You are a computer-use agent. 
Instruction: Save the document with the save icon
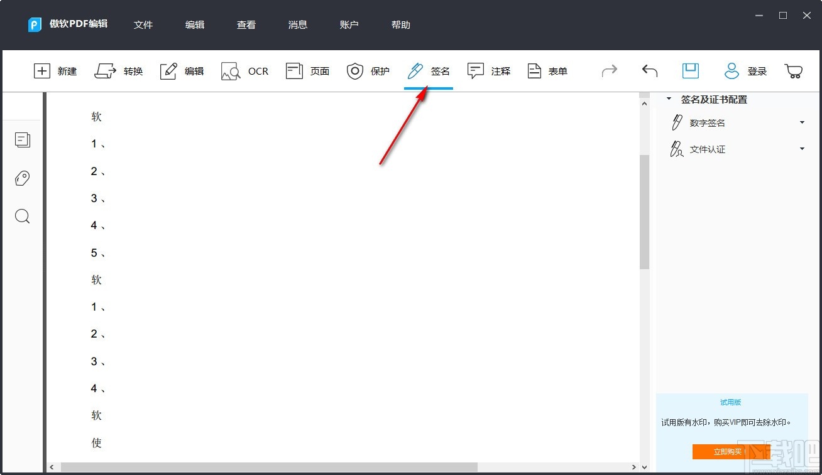pos(690,71)
